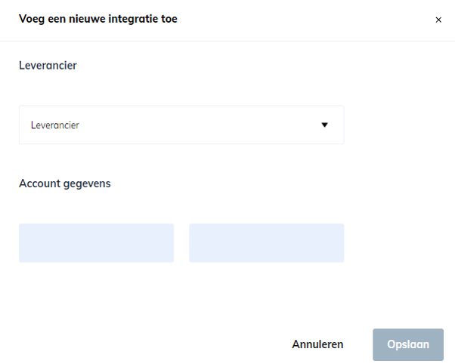455x364 pixels.
Task: Show supplier options via the caret icon
Action: [325, 125]
